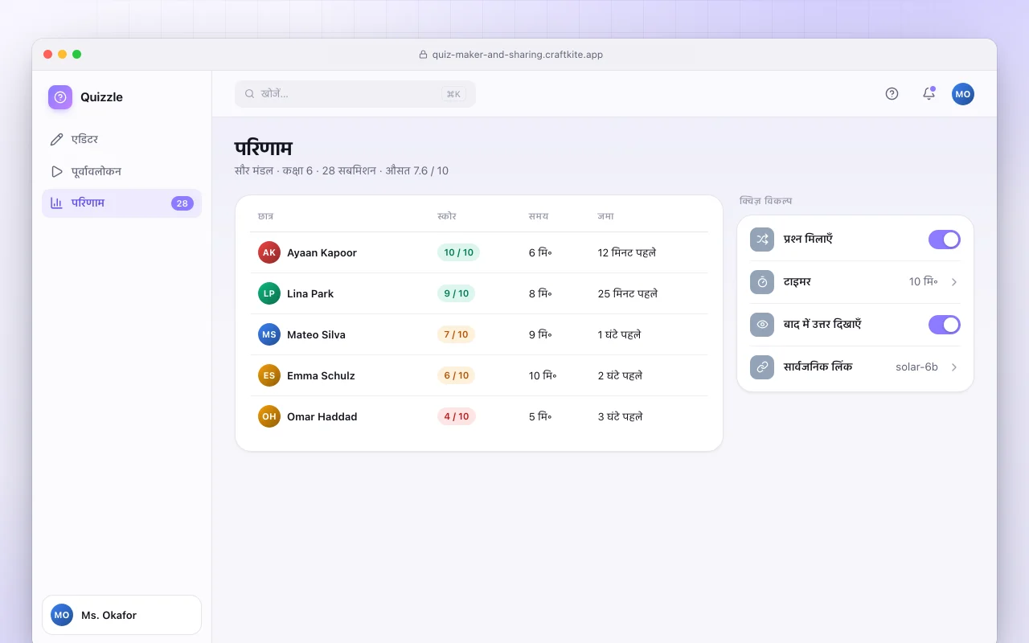
Task: Click the pencil icon beside एडिटर
Action: (56, 140)
